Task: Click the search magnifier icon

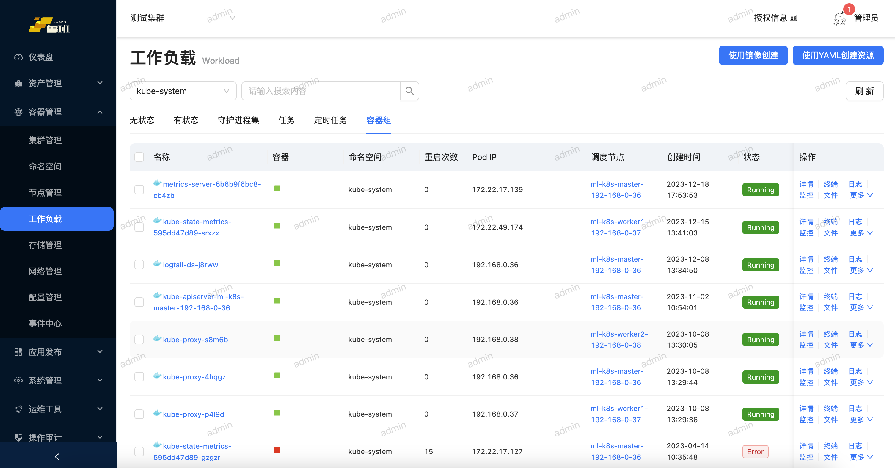Action: 409,91
